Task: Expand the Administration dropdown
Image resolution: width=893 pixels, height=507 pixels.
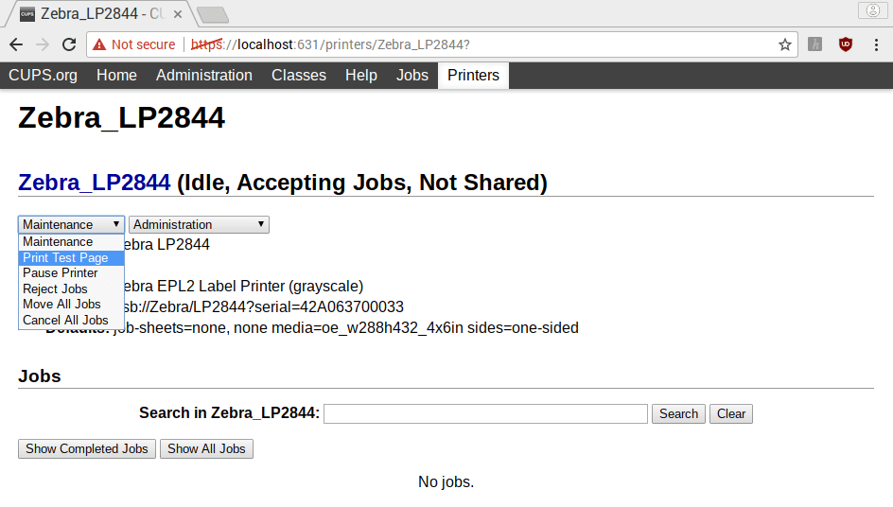Action: click(x=199, y=224)
